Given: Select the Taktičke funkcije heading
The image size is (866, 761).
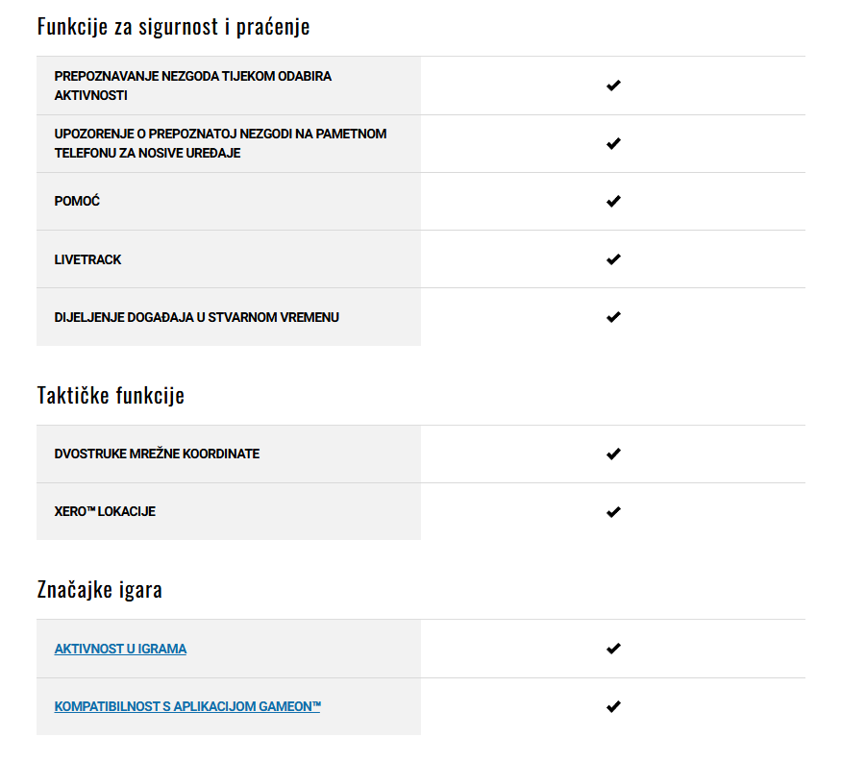Looking at the screenshot, I should point(111,396).
